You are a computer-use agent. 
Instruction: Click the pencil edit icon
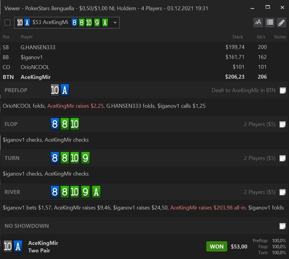[x=282, y=22]
